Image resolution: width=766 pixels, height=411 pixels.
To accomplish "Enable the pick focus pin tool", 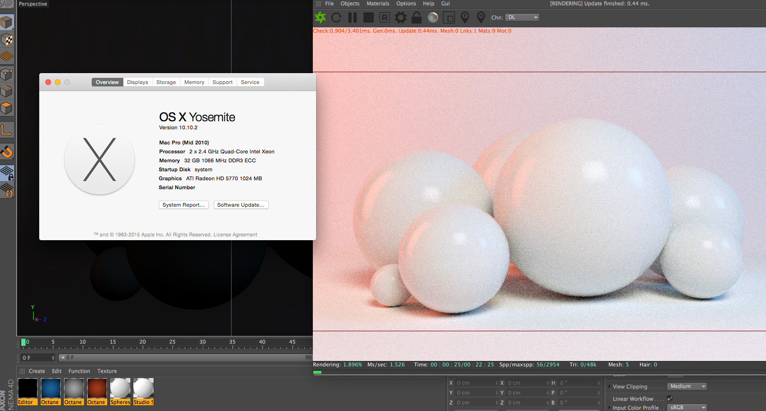I will coord(465,18).
